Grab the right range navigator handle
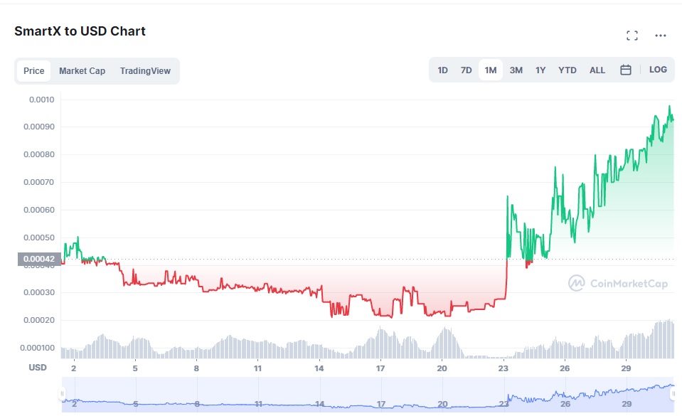 [673, 394]
